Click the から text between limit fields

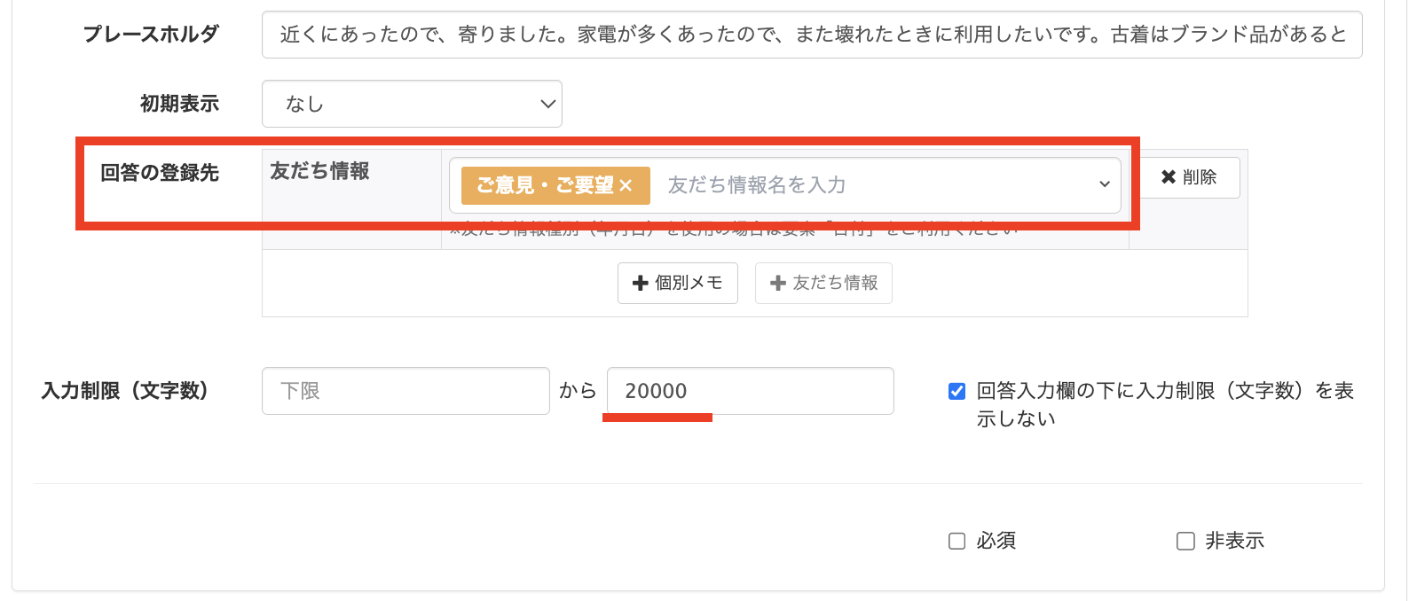click(578, 391)
